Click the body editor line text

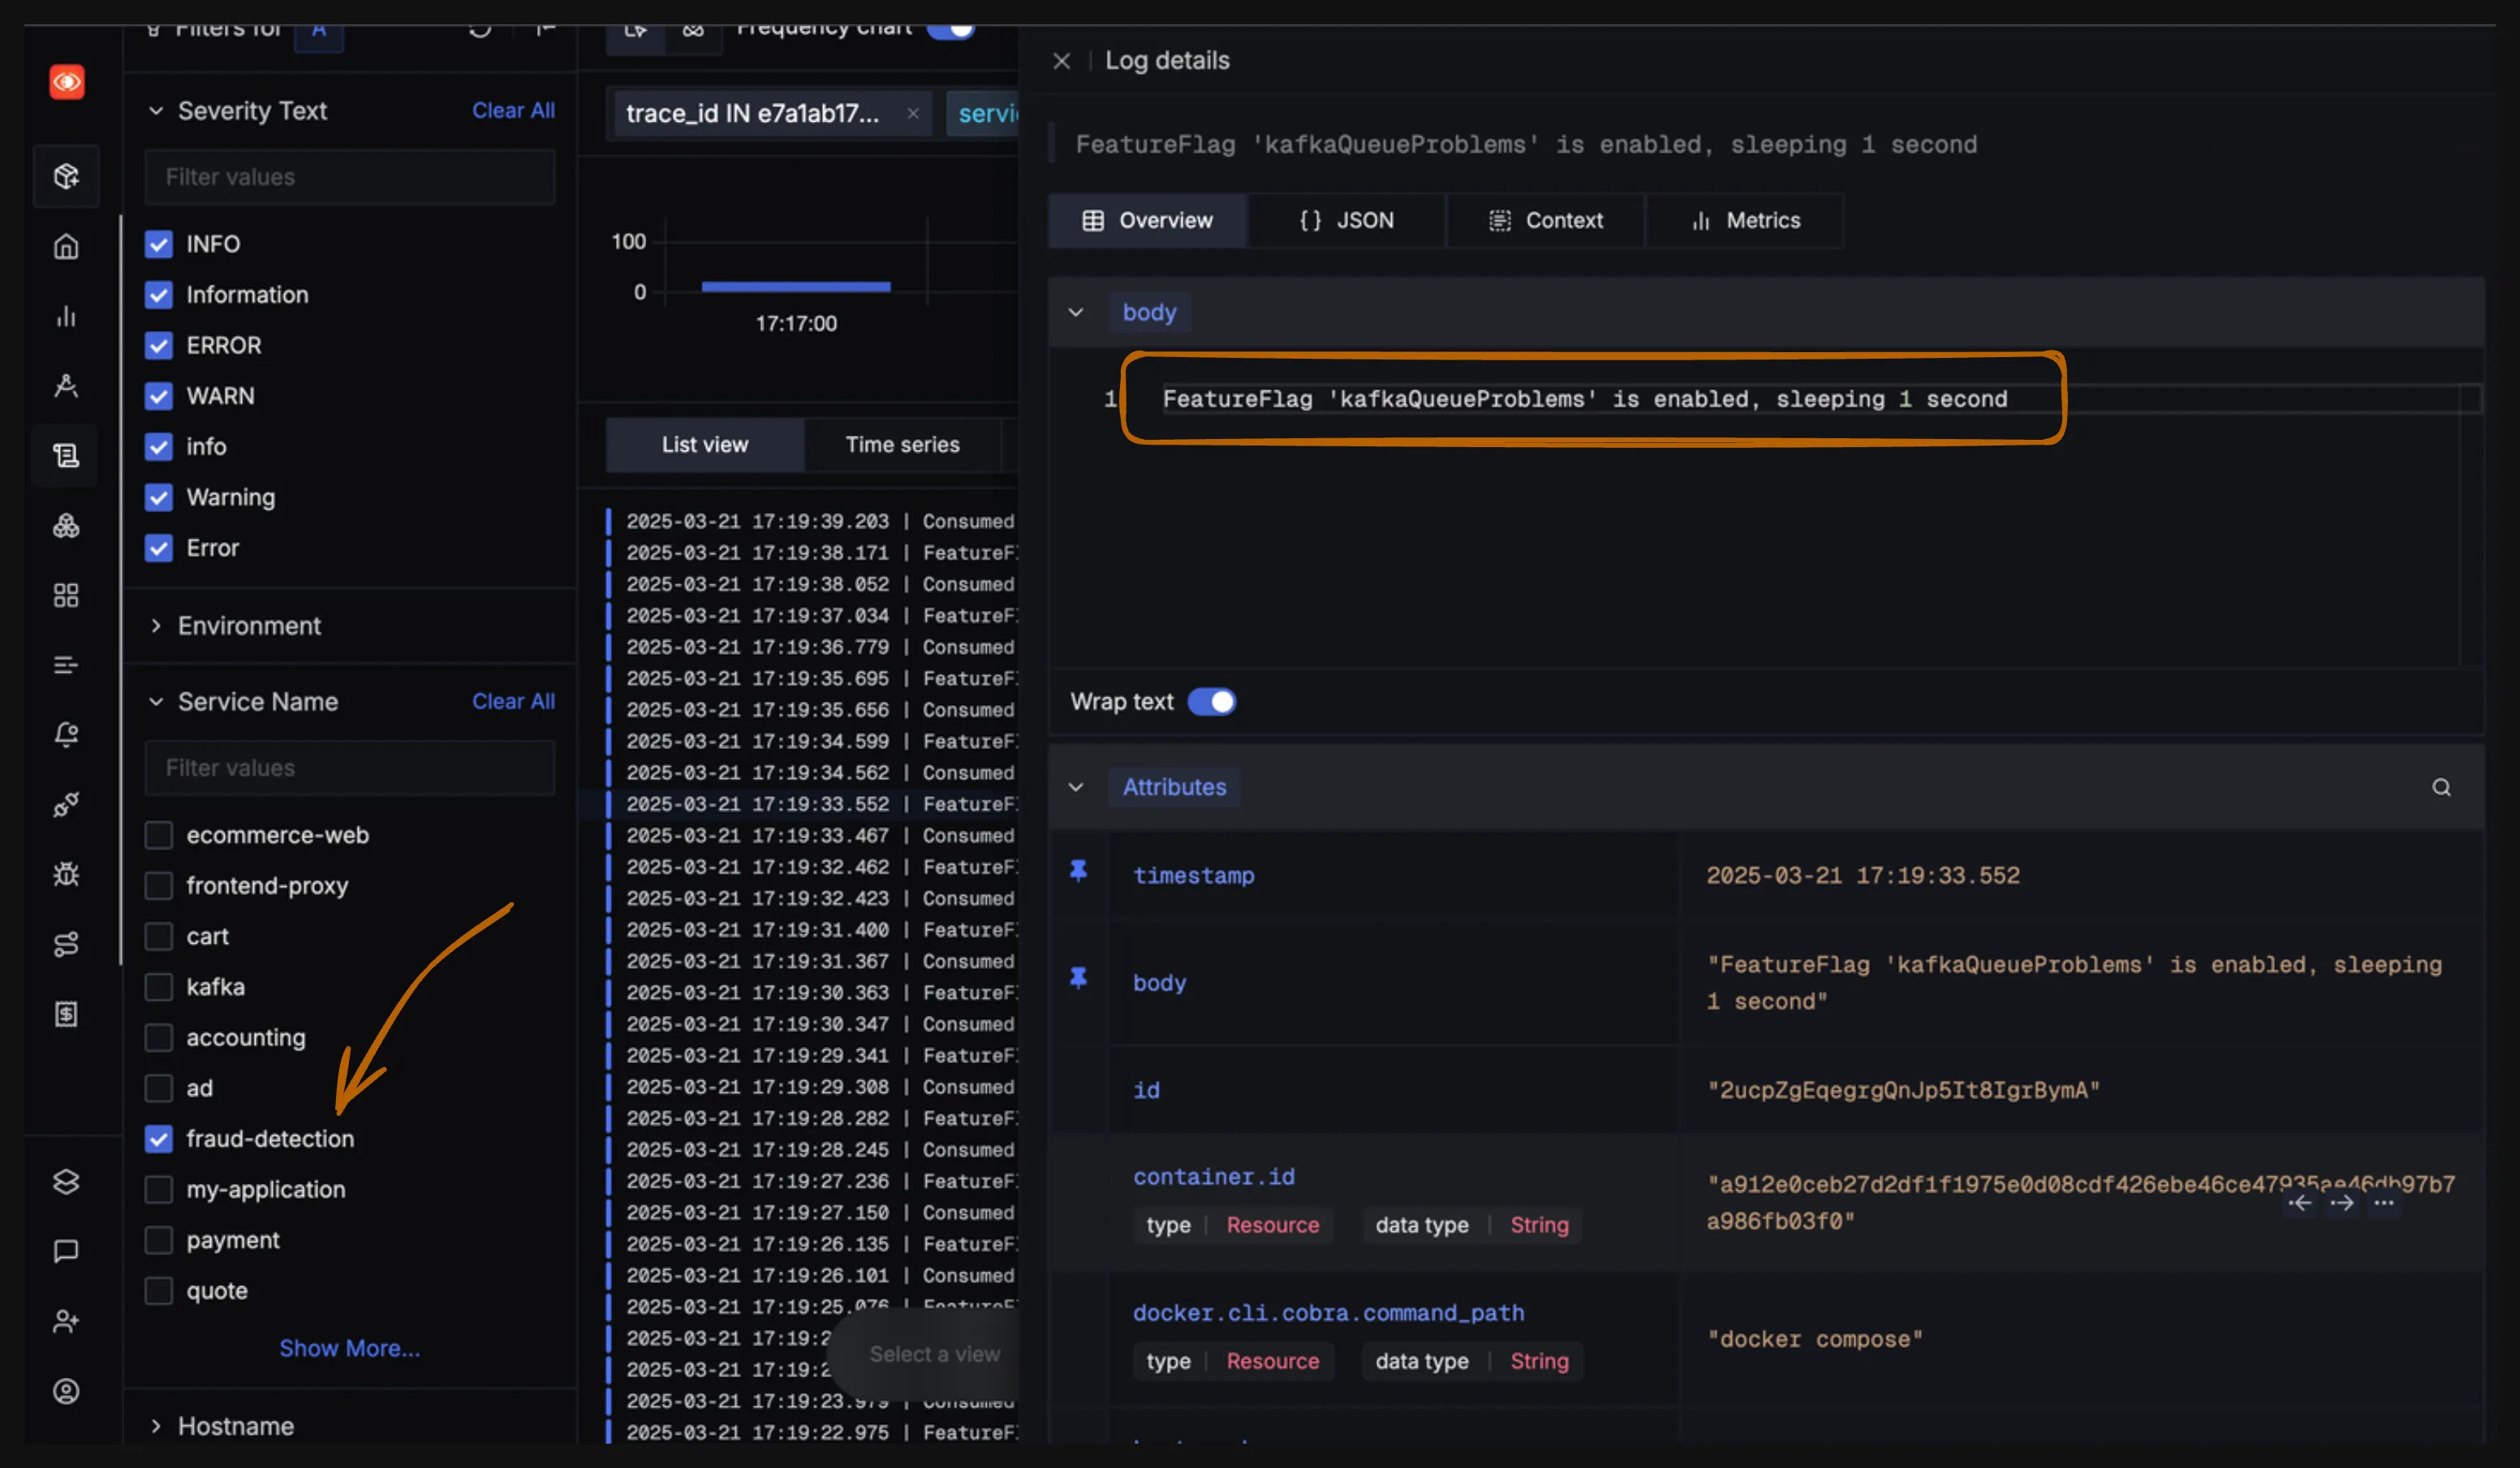(1585, 399)
